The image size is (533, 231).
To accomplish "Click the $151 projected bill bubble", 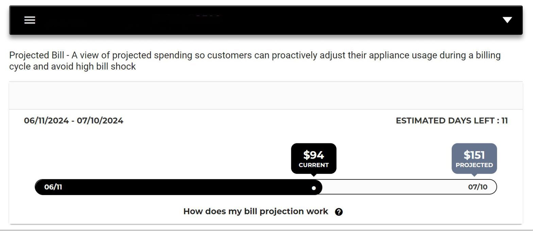I will 474,159.
